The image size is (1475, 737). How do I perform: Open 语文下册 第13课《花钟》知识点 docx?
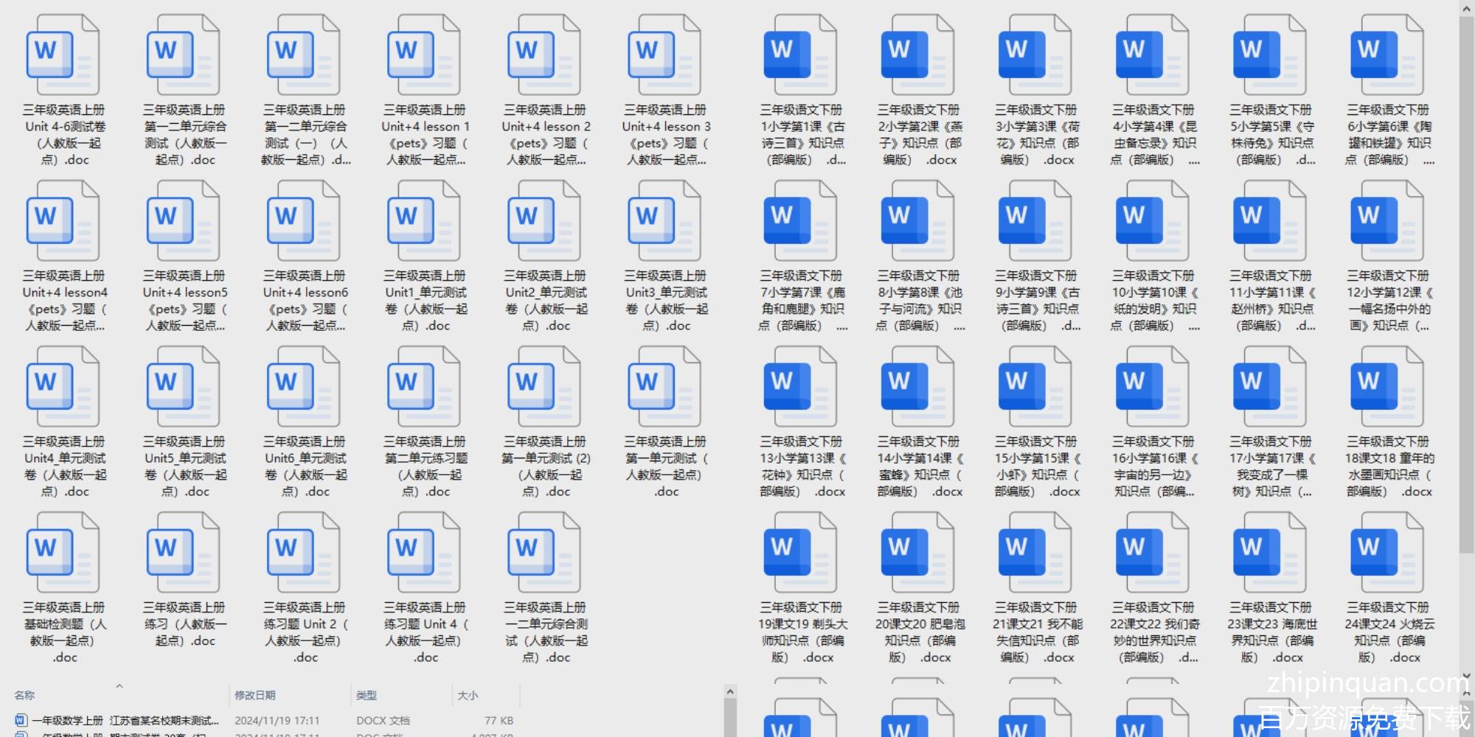800,386
